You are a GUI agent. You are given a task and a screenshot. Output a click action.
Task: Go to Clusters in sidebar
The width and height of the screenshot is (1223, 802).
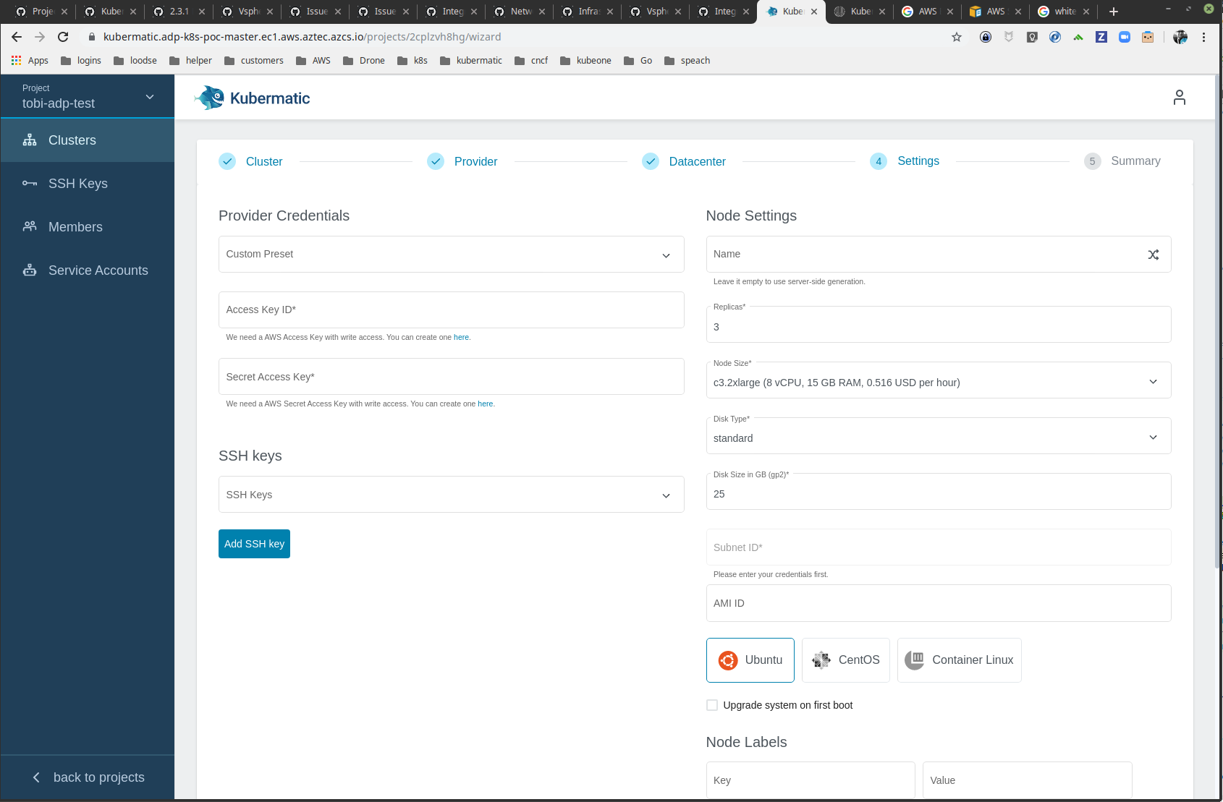click(x=88, y=140)
